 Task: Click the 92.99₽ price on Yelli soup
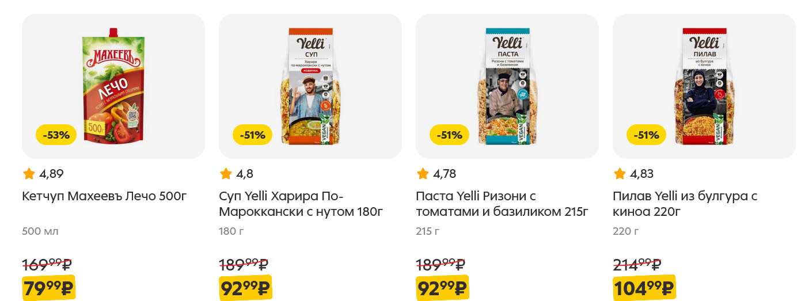pos(245,288)
